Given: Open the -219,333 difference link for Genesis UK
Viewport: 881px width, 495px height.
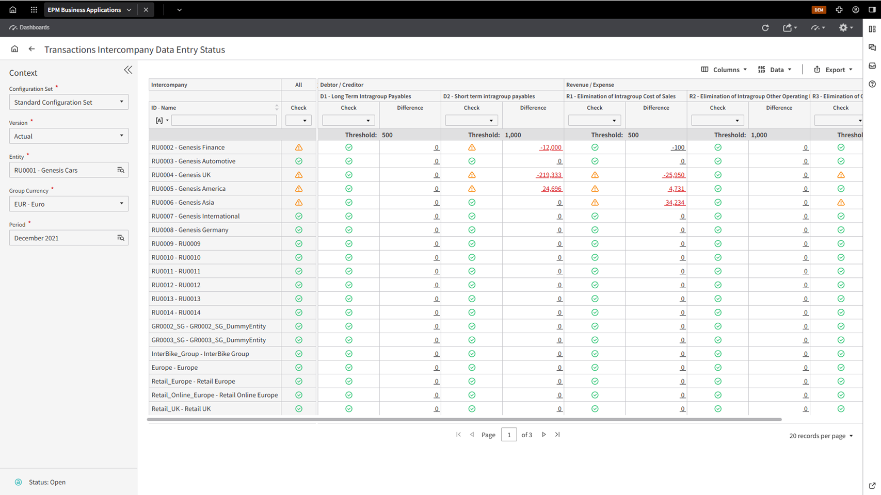Looking at the screenshot, I should pyautogui.click(x=549, y=175).
